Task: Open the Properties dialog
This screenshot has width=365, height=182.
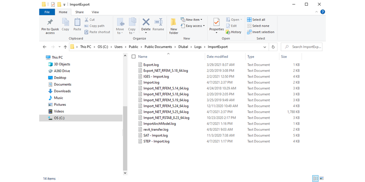Action: 217,24
